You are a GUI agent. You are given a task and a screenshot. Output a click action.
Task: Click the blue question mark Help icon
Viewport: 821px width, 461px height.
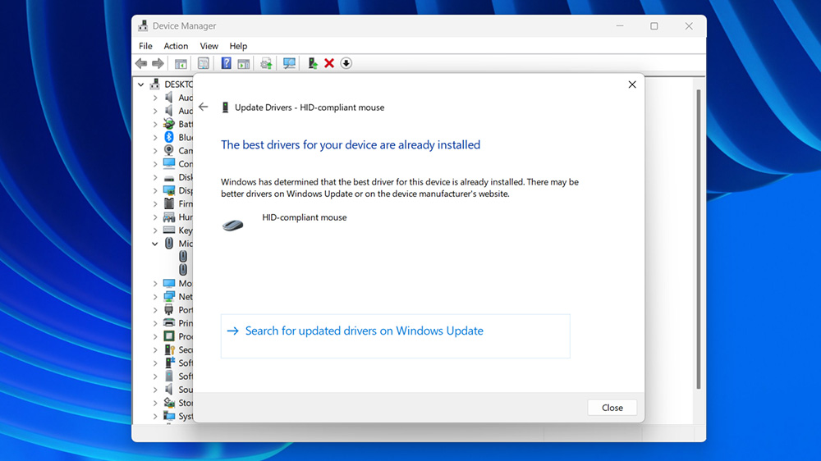click(x=227, y=63)
